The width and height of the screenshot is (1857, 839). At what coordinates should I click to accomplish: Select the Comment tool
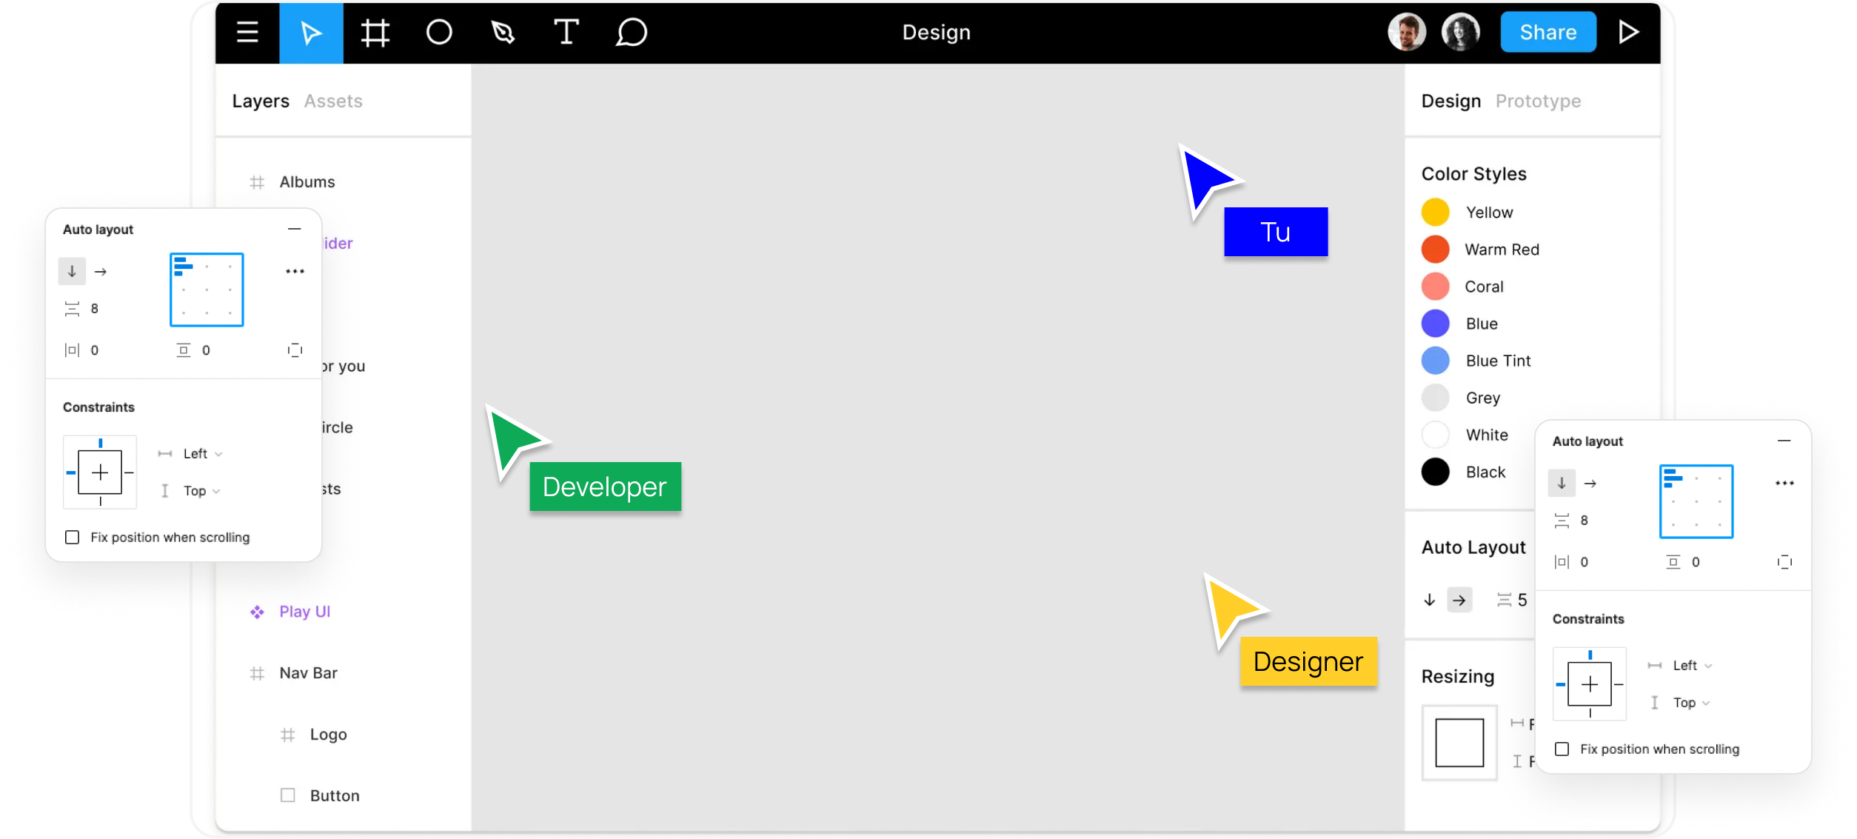631,33
